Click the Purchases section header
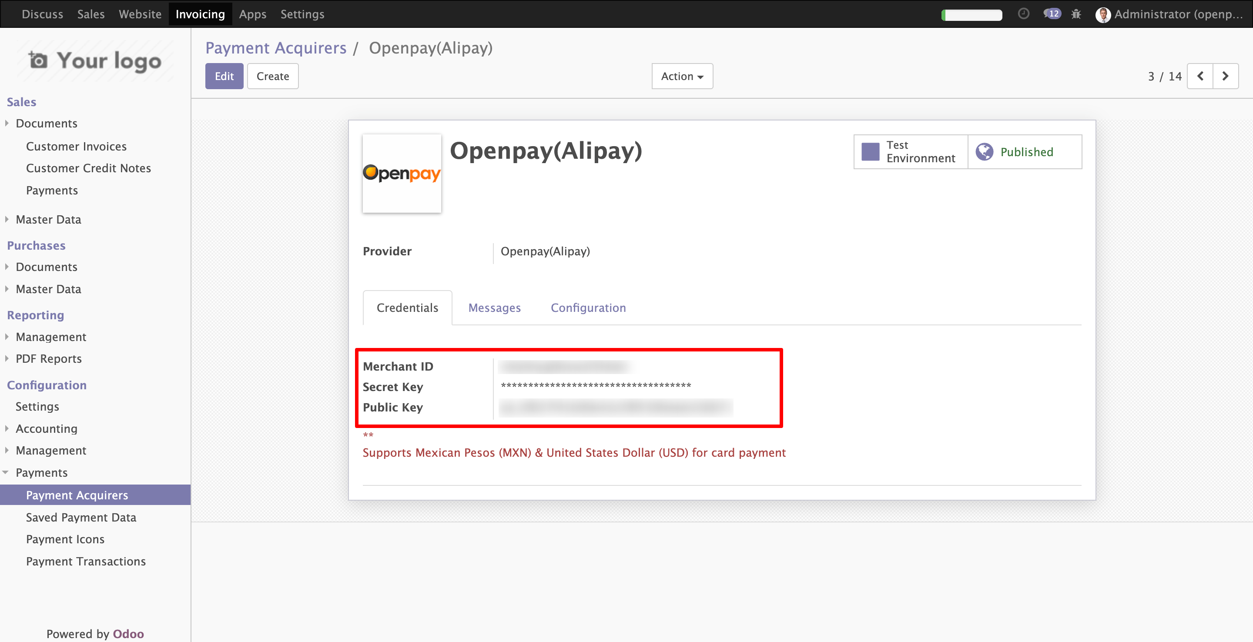 point(36,246)
